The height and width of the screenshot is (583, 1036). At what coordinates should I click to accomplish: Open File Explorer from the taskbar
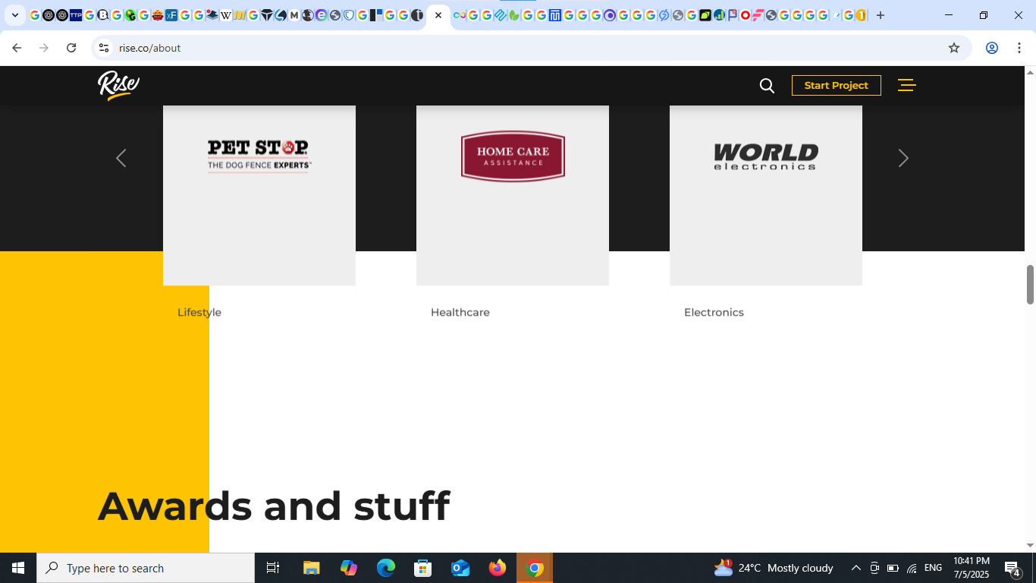click(311, 568)
